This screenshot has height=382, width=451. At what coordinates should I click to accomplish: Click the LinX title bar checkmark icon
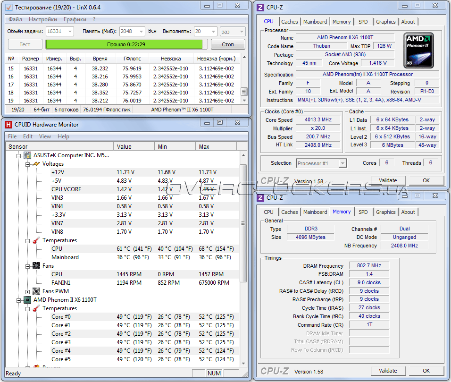coord(9,8)
